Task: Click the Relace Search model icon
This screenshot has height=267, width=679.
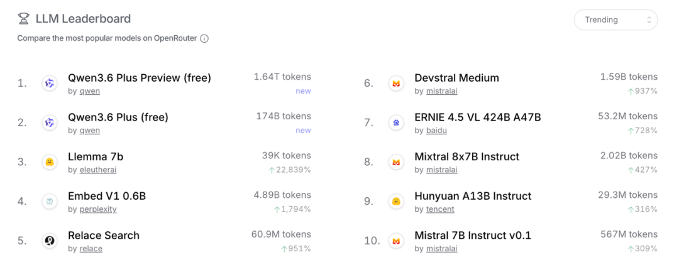Action: click(x=50, y=241)
